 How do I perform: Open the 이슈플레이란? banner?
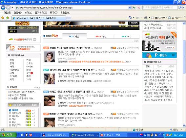[23, 48]
